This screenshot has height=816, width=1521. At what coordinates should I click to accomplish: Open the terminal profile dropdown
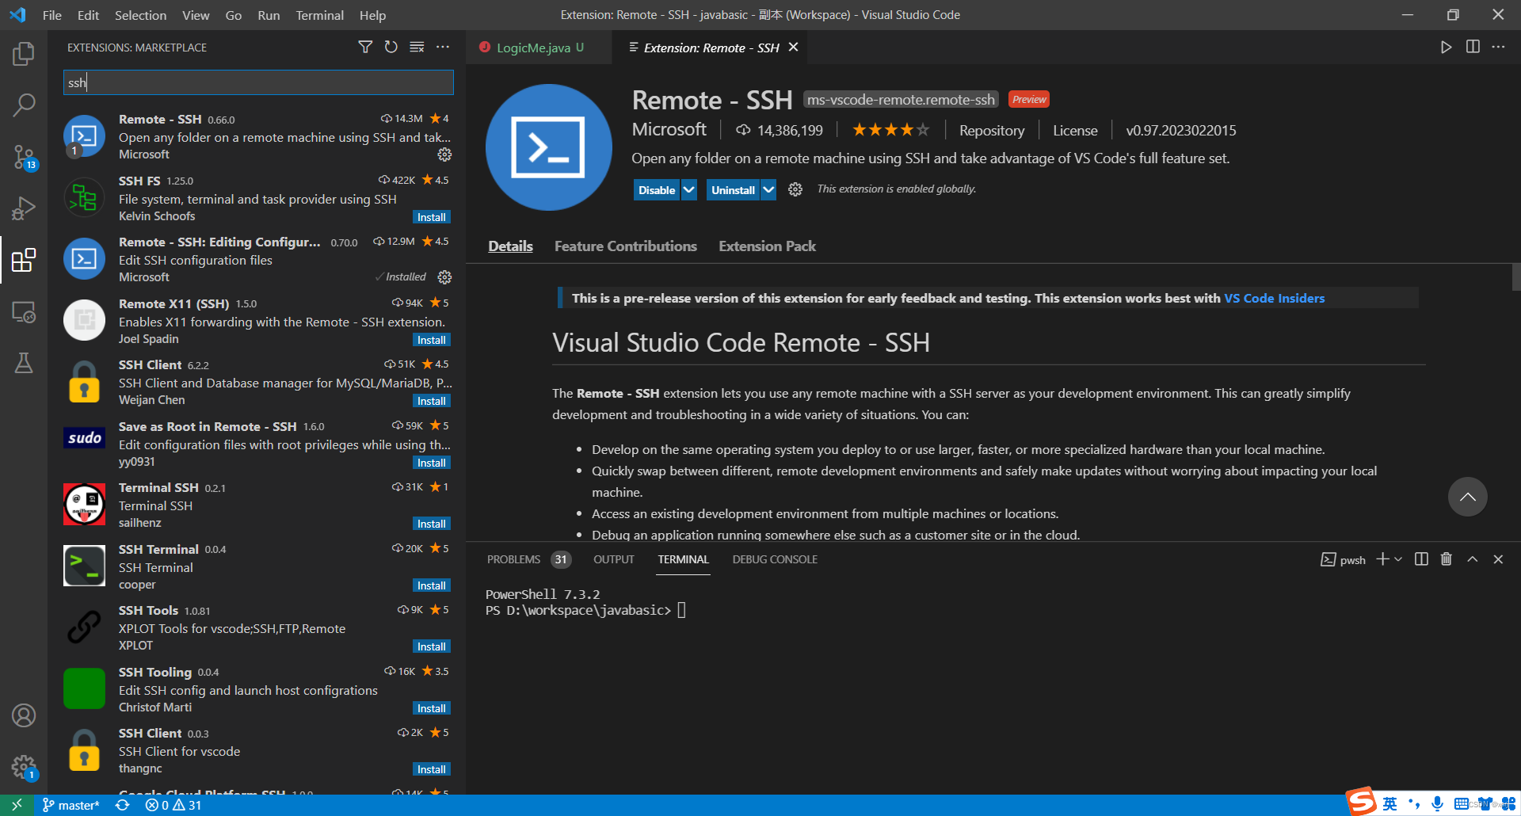(1399, 559)
